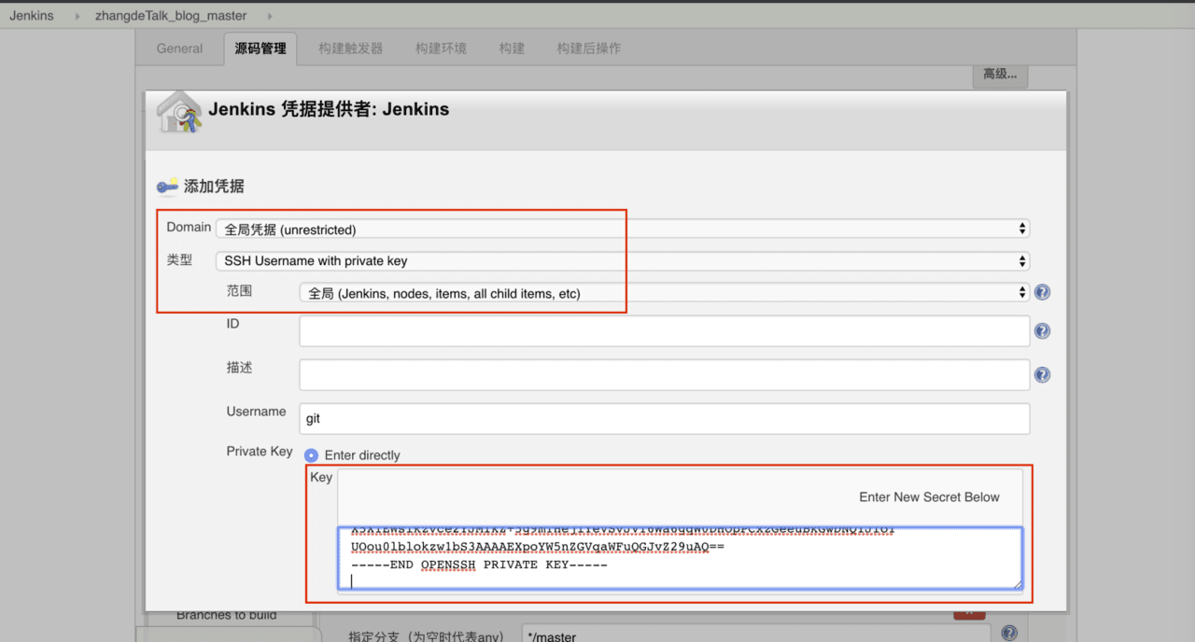This screenshot has width=1195, height=642.
Task: Open help icon for 指定分支 field
Action: click(1009, 634)
